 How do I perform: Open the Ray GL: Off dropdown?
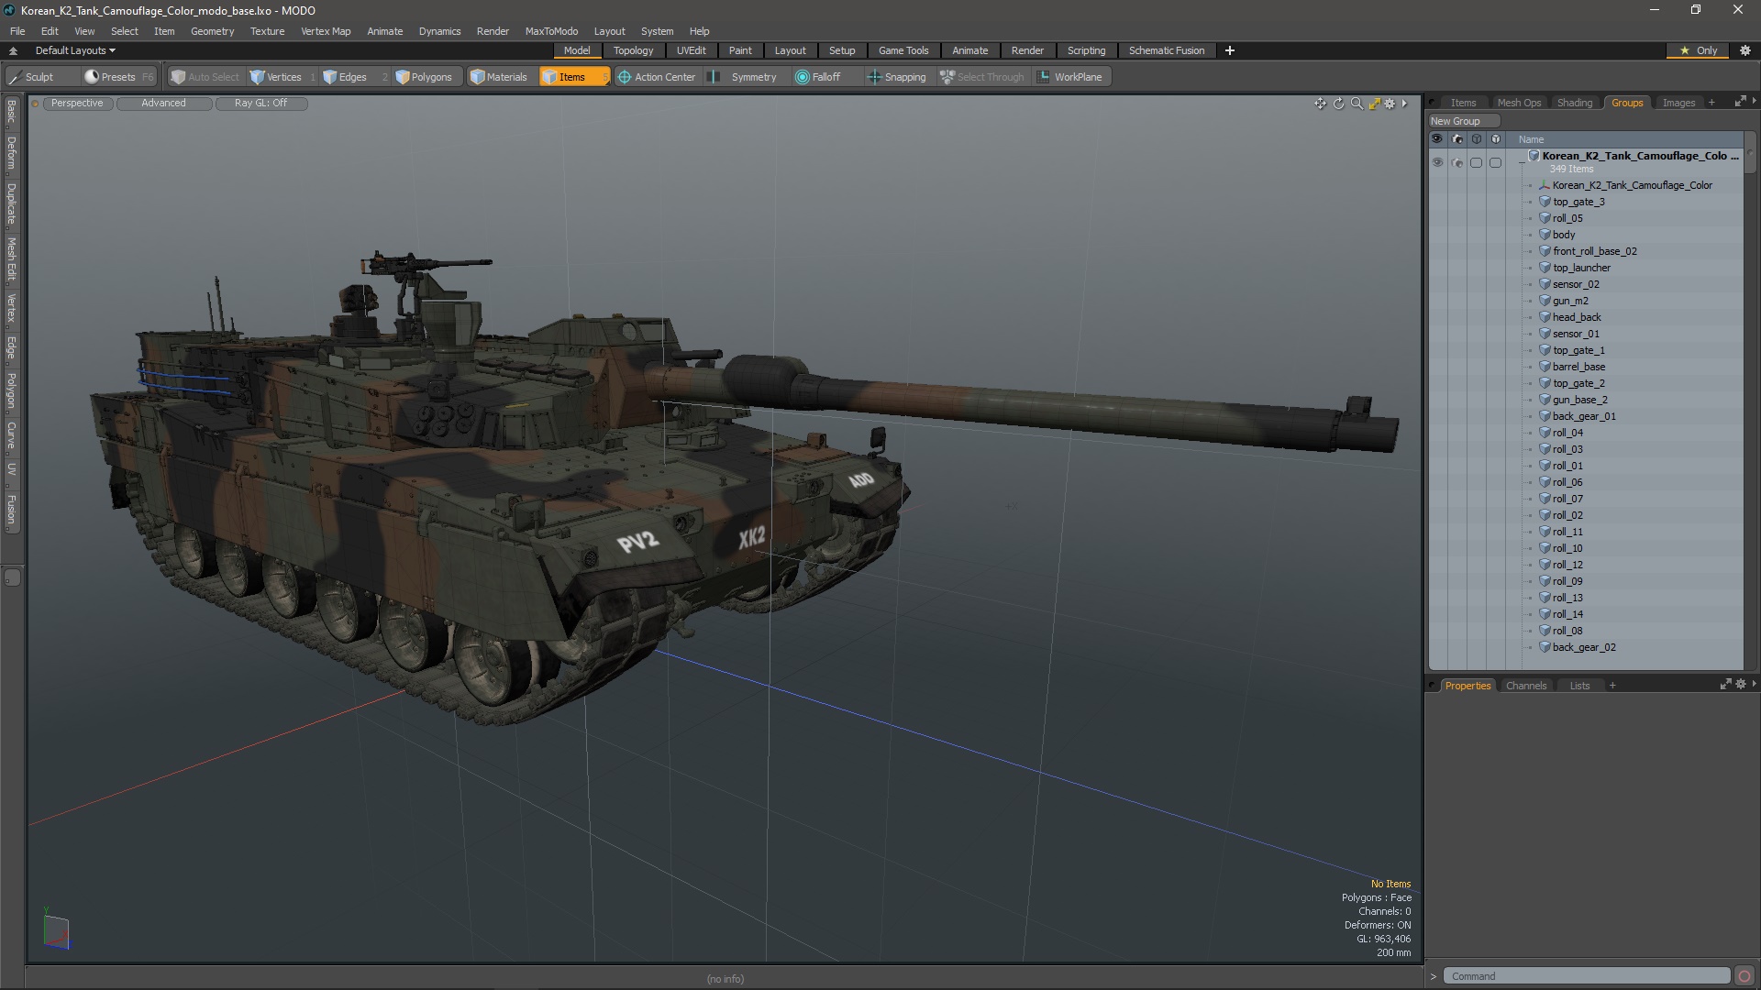(260, 104)
